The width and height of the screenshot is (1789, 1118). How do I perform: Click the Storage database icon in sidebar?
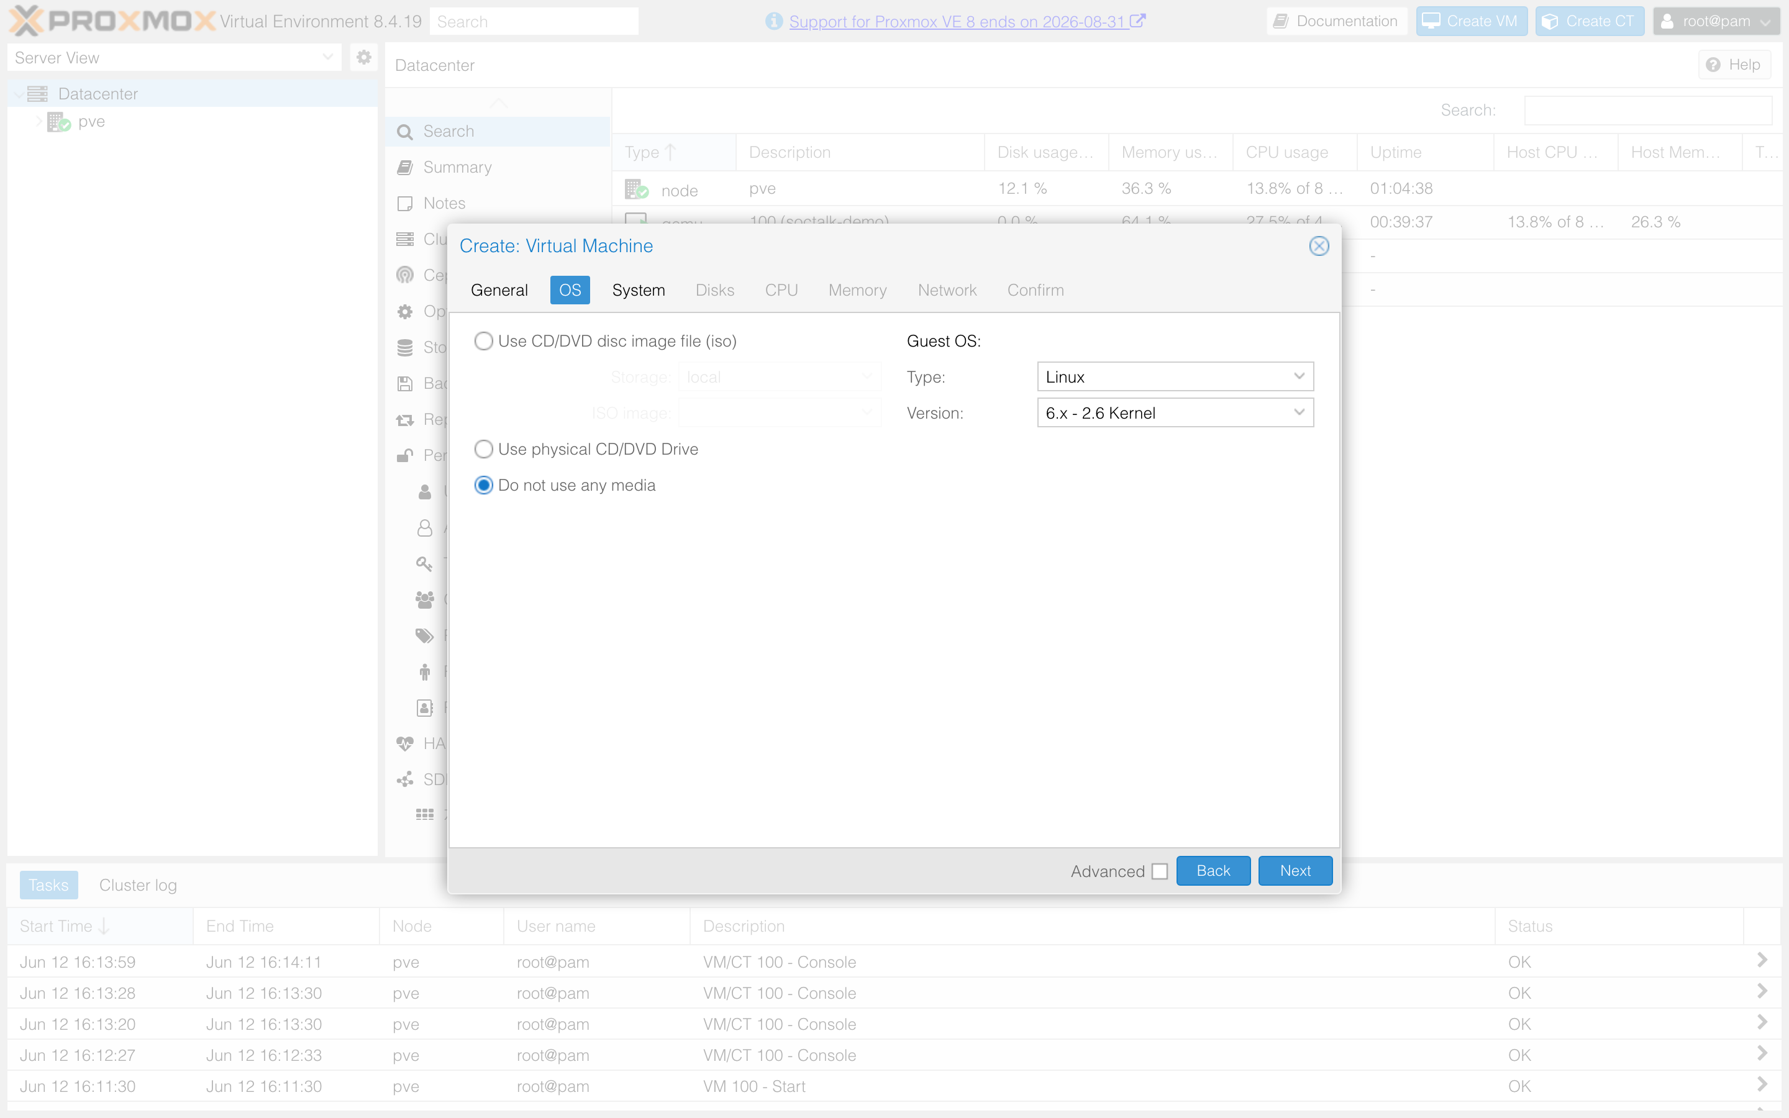pyautogui.click(x=404, y=348)
